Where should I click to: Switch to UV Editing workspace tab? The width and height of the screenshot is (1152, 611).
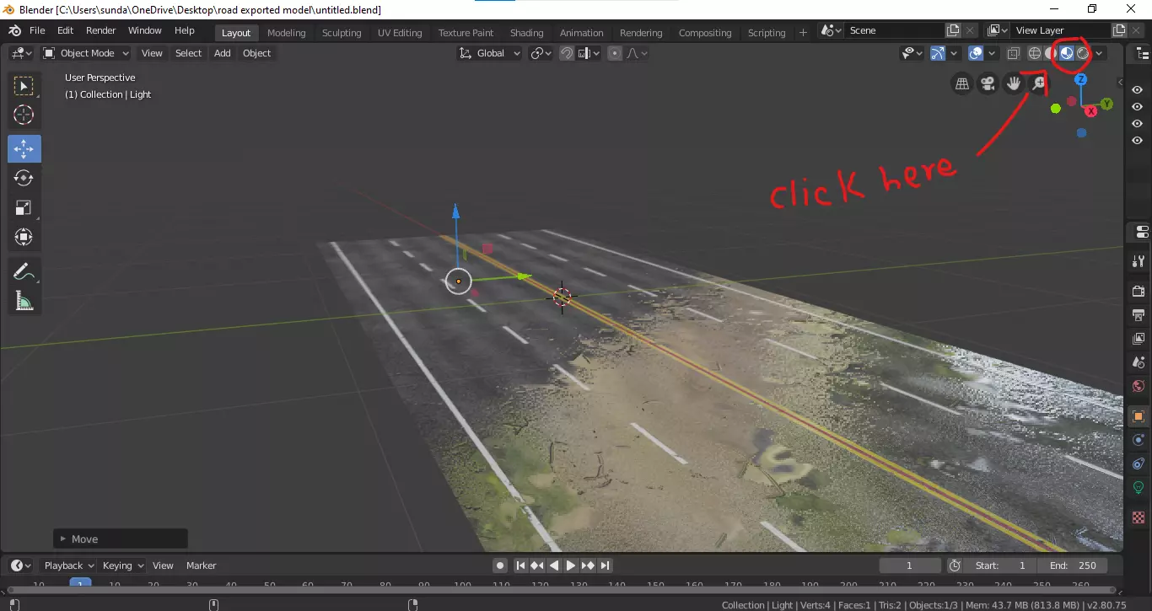[400, 33]
